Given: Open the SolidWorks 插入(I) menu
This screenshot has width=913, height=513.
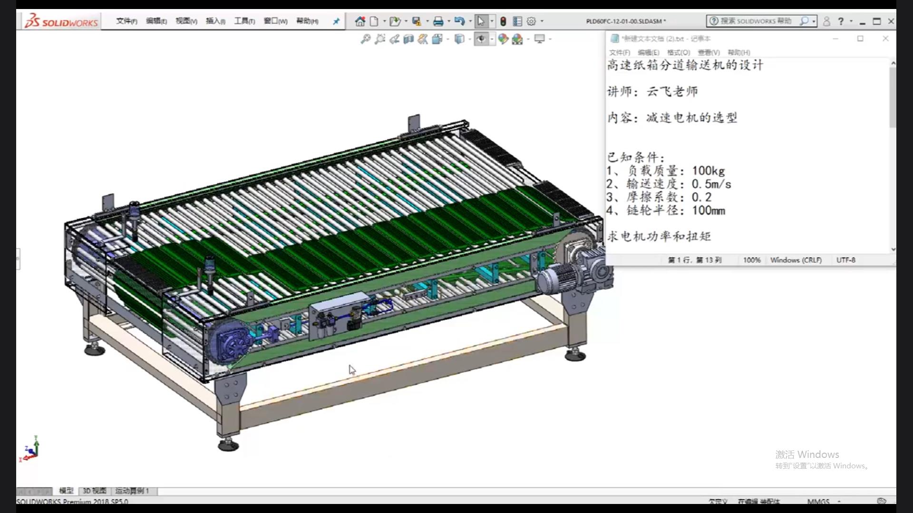Looking at the screenshot, I should tap(215, 21).
